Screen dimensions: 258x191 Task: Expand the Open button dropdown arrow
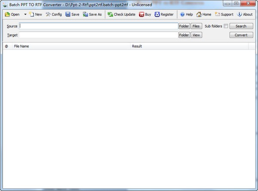tap(25, 14)
